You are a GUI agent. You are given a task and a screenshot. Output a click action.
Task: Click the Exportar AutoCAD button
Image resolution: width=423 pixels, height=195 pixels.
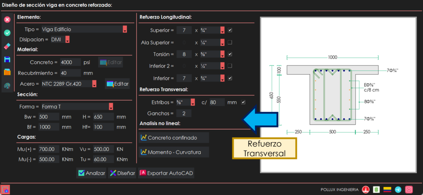coord(166,173)
